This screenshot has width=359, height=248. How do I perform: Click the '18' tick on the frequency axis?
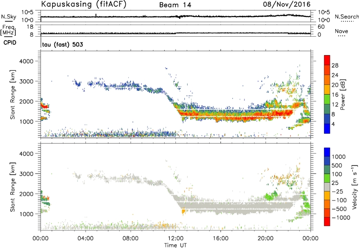coord(30,27)
